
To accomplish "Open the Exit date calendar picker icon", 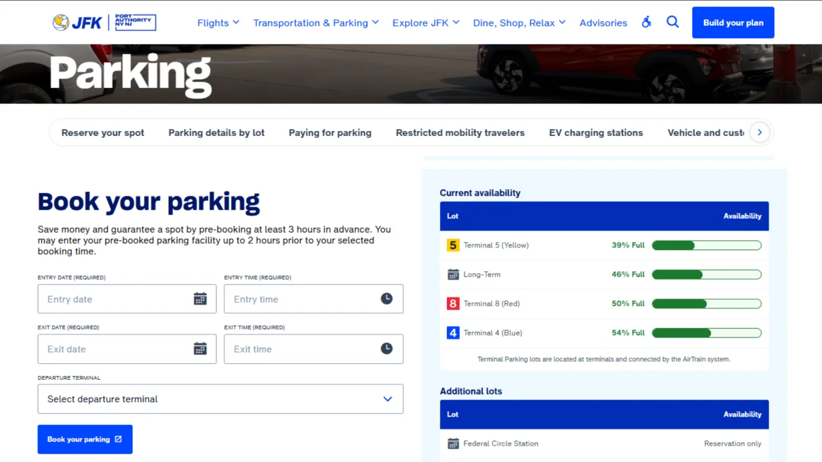I will click(200, 349).
